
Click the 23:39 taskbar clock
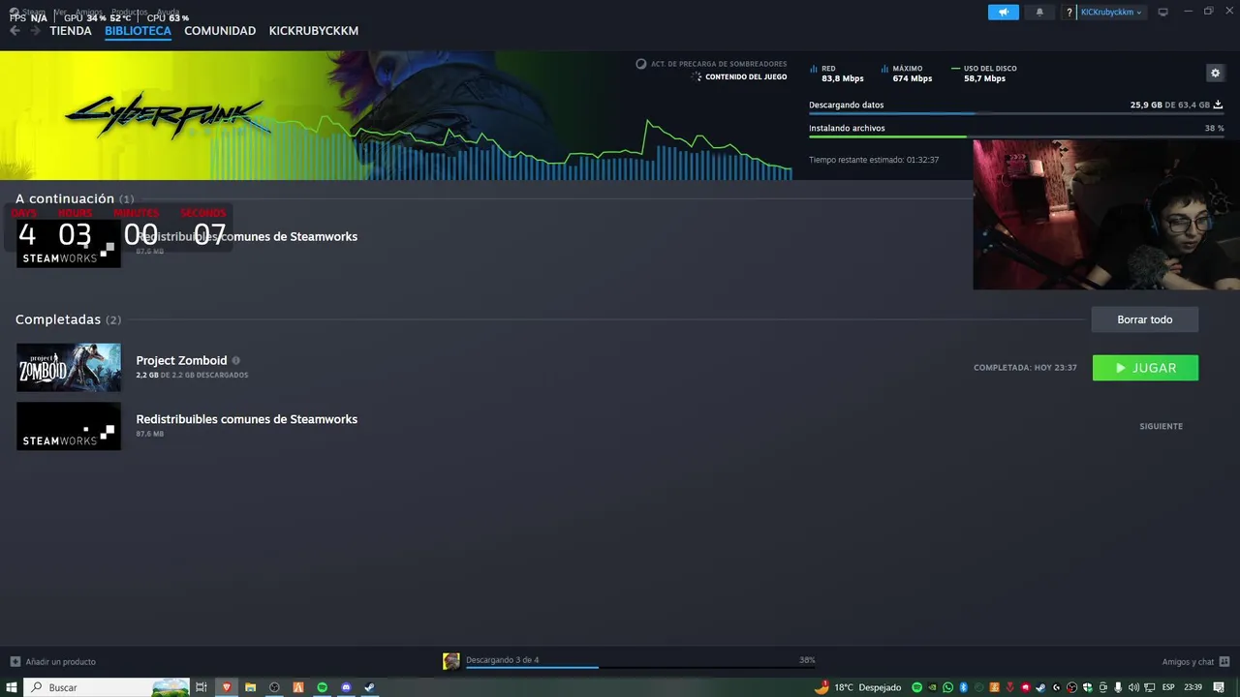coord(1193,687)
